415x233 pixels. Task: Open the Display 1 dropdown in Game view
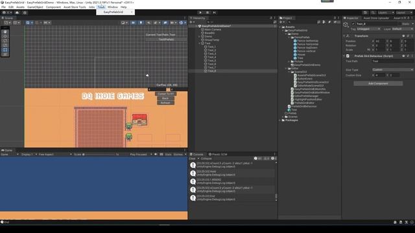point(29,154)
